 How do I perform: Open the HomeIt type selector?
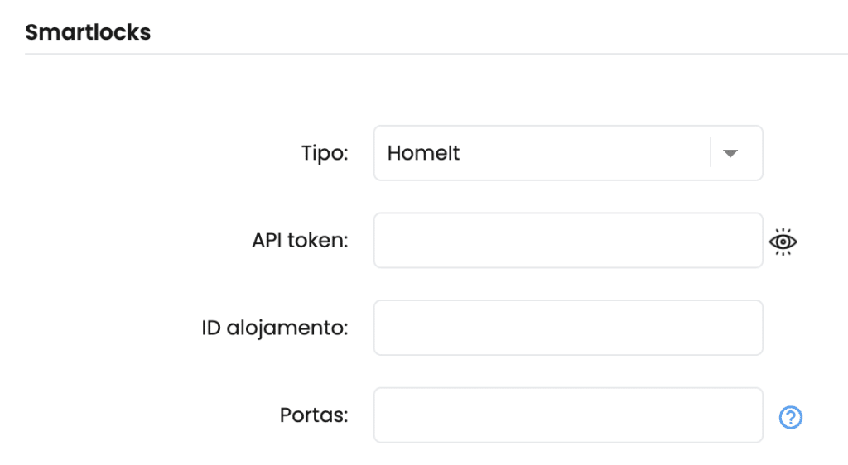point(568,153)
